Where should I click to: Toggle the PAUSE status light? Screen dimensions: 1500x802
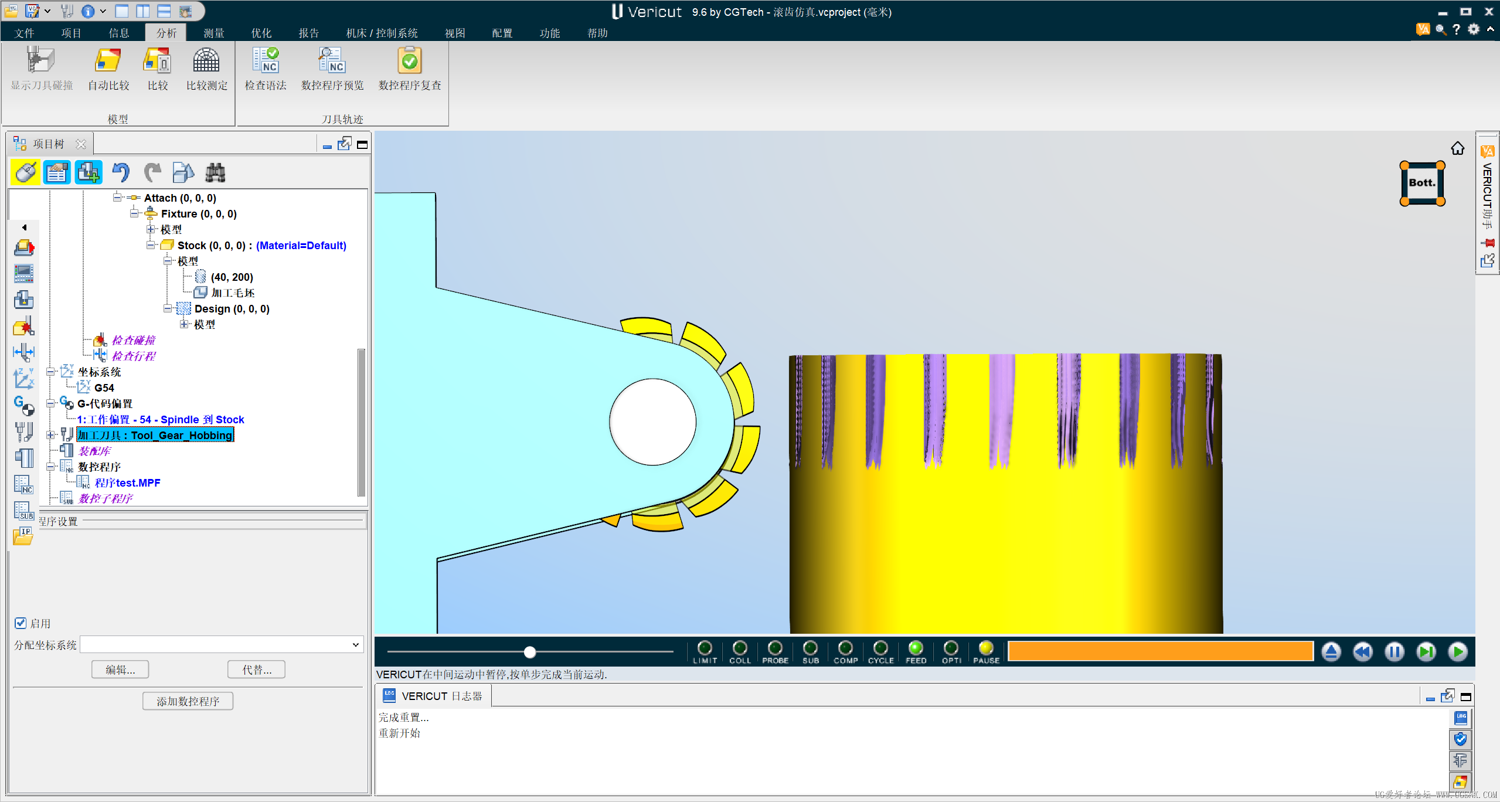986,648
